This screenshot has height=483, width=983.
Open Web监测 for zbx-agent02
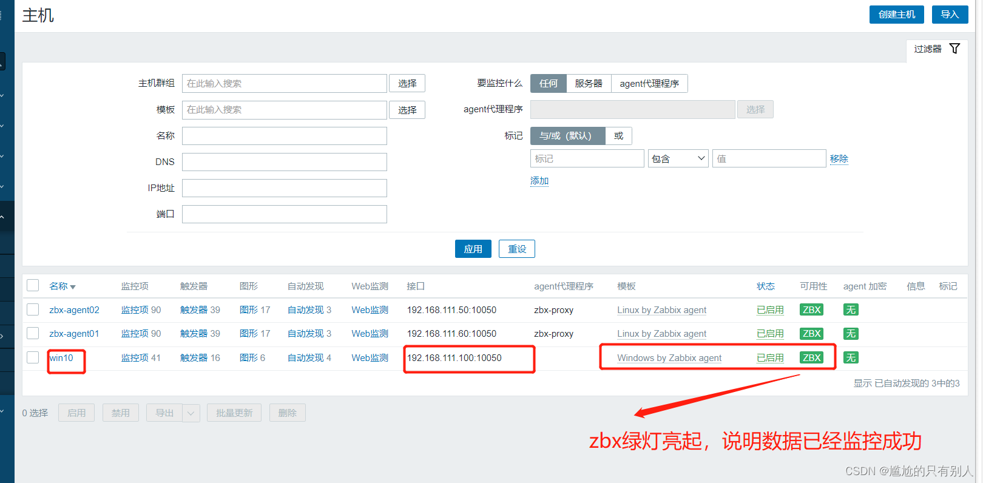370,309
